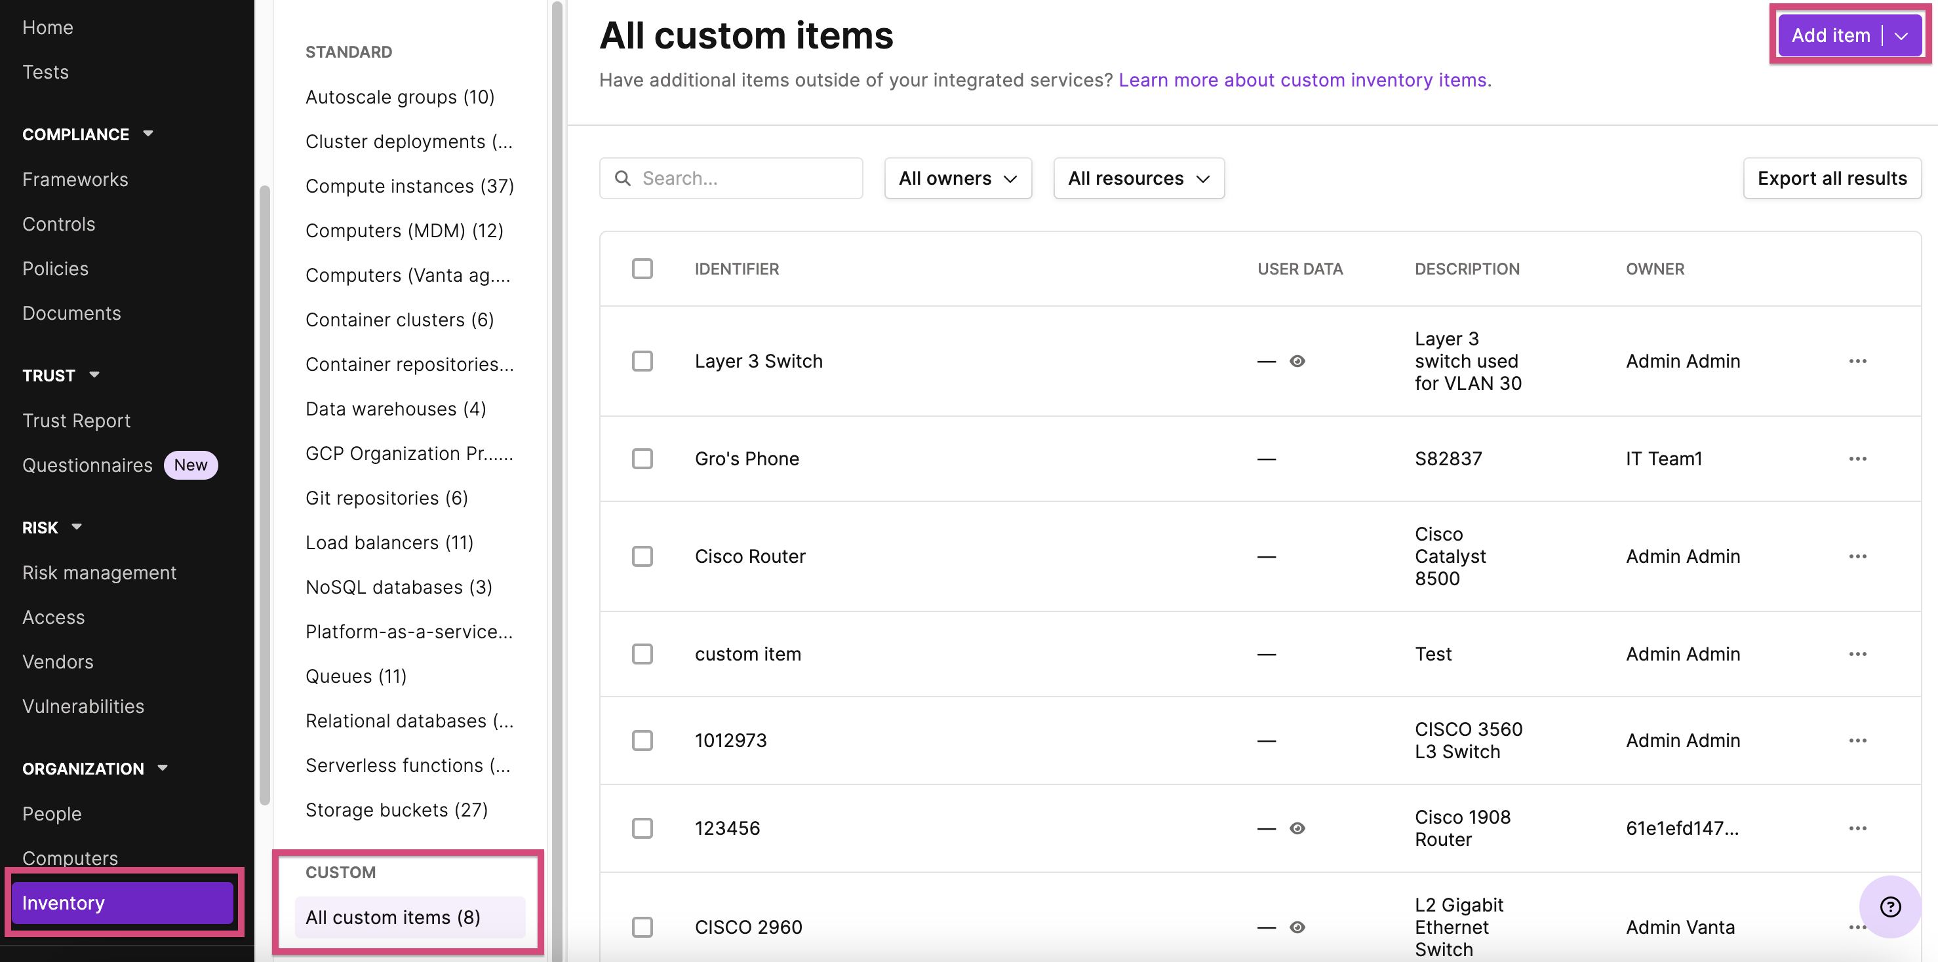Check the 1012973 row checkbox
Viewport: 1938px width, 962px height.
(x=642, y=741)
